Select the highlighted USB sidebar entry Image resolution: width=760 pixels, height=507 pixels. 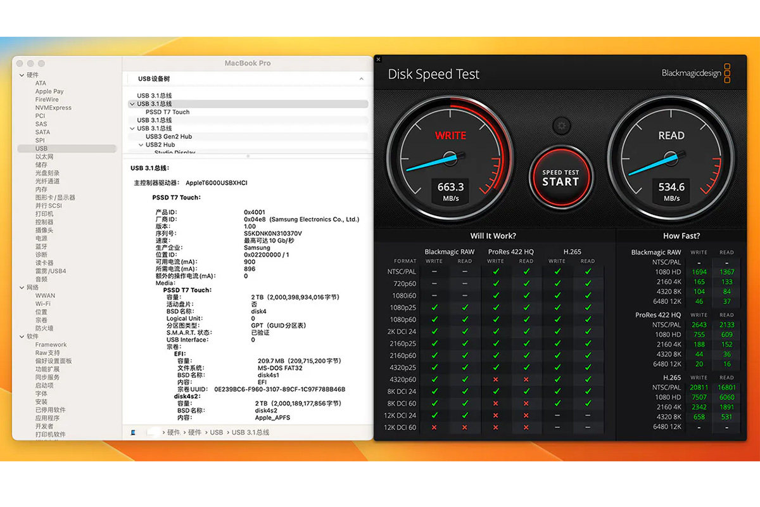coord(66,148)
